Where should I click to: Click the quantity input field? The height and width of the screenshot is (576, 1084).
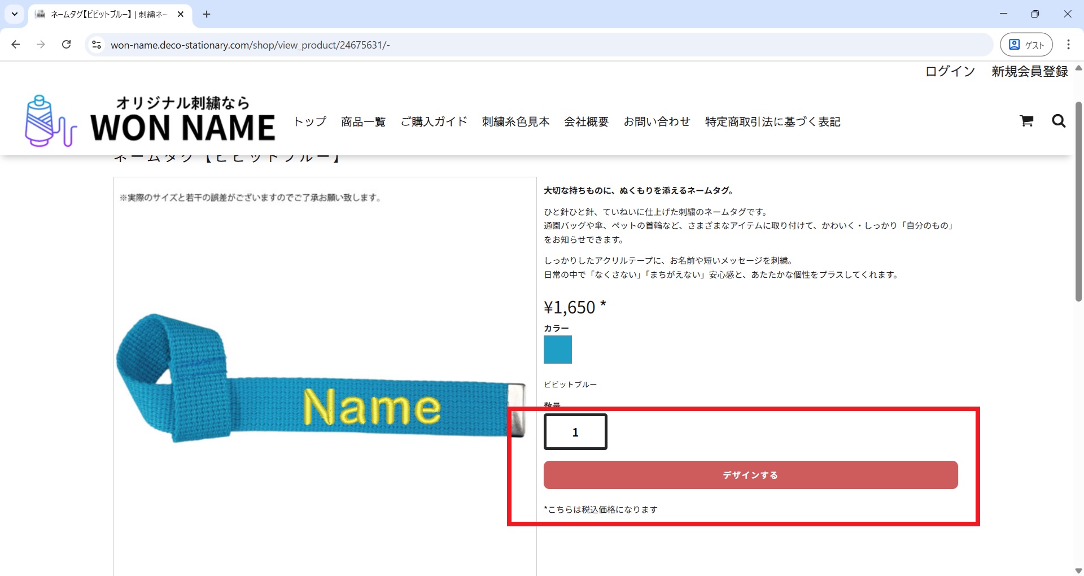pyautogui.click(x=575, y=431)
